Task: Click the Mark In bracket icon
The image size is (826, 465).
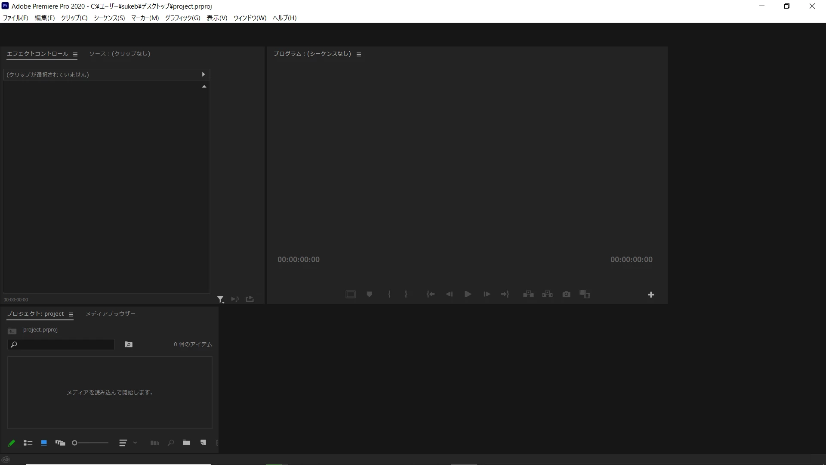Action: (389, 294)
